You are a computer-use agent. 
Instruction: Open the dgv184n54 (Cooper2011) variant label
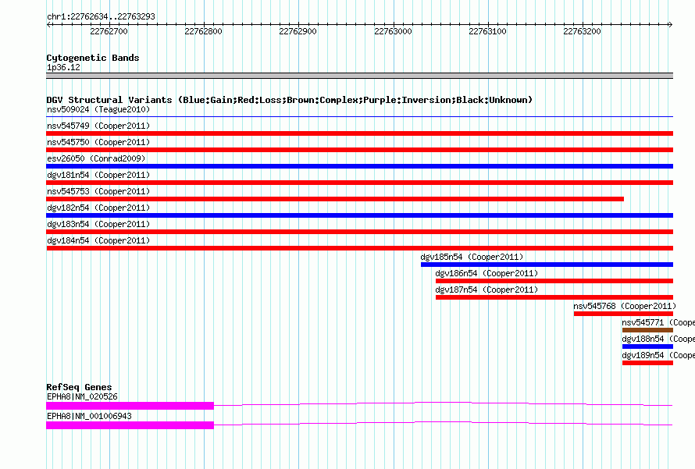pos(98,240)
